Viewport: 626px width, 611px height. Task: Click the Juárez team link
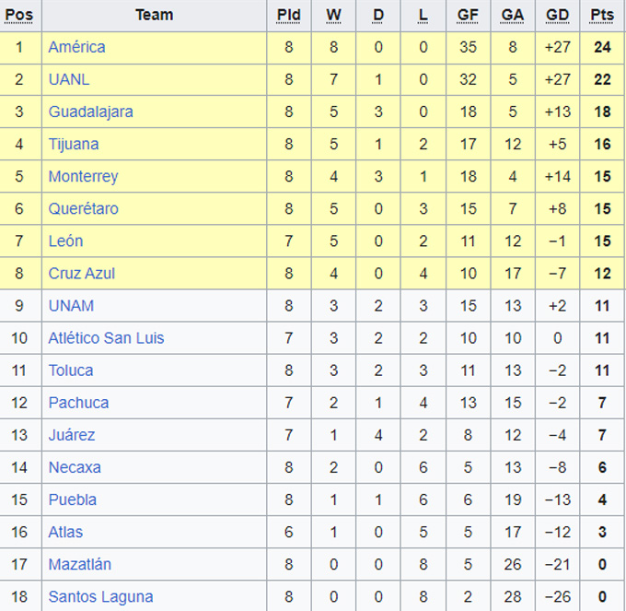[x=72, y=435]
